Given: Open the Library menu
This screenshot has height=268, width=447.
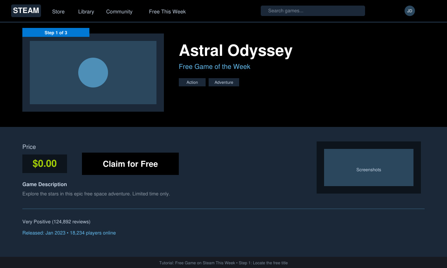Looking at the screenshot, I should pyautogui.click(x=86, y=12).
